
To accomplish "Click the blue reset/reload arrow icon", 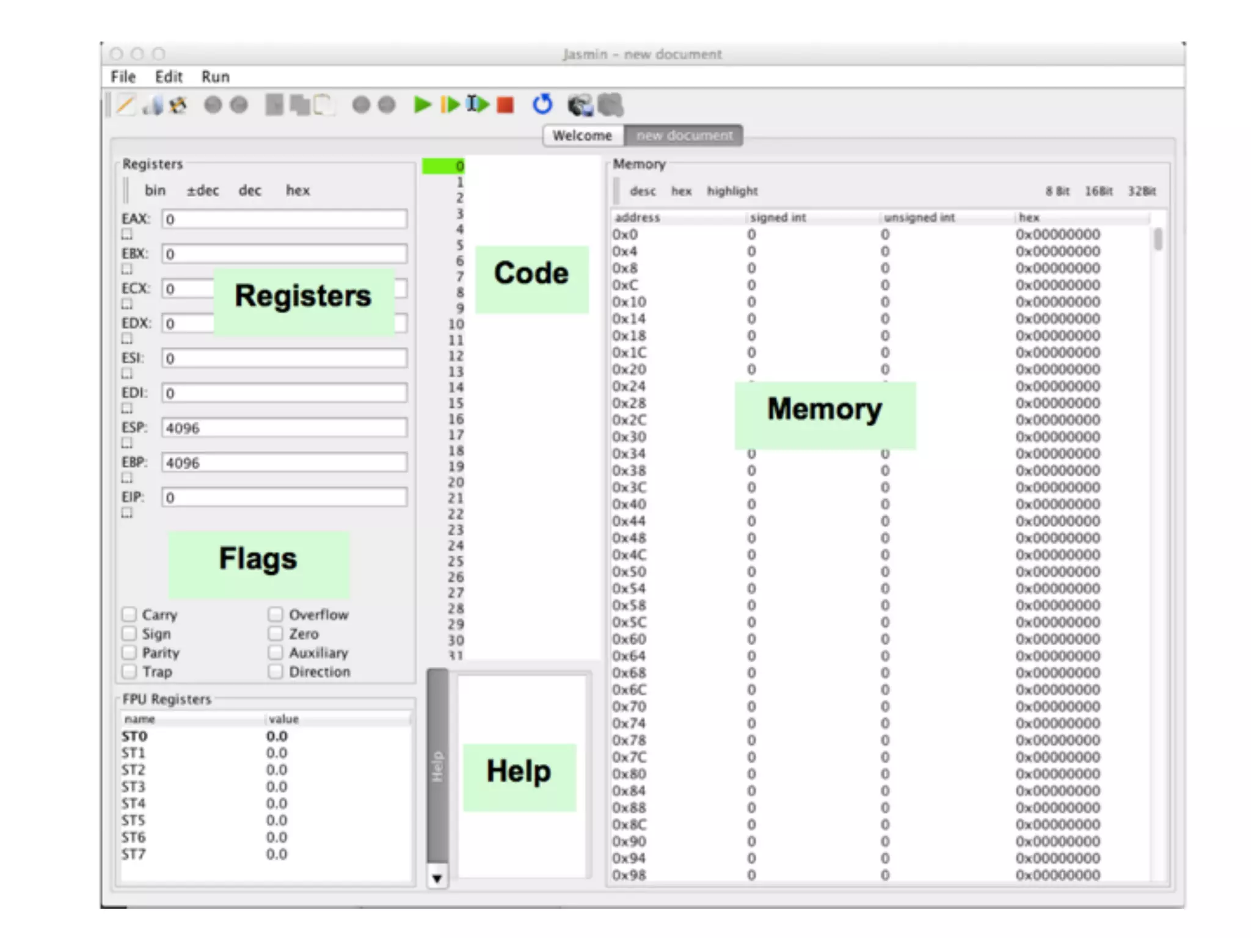I will (542, 105).
